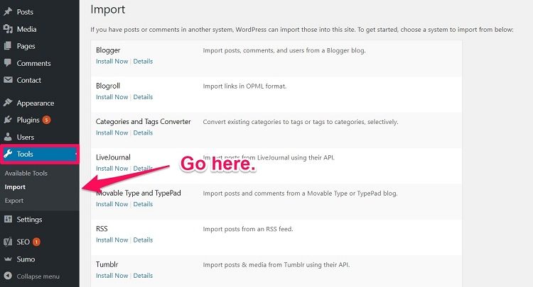Click the Posts pin icon
Screen dimensions: 533x287
tap(8, 12)
